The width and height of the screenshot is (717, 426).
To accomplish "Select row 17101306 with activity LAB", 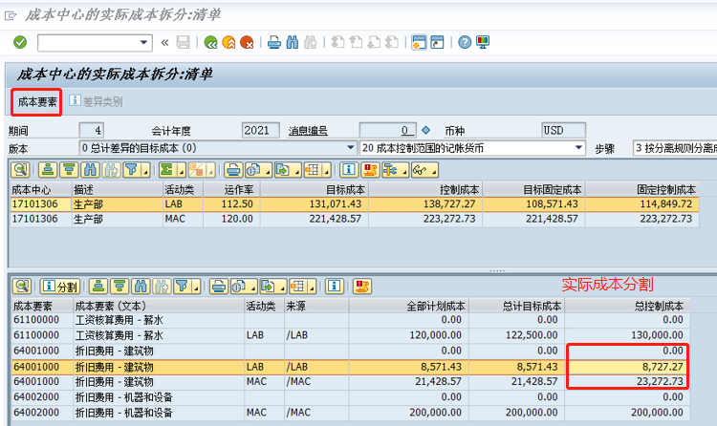I will 355,204.
